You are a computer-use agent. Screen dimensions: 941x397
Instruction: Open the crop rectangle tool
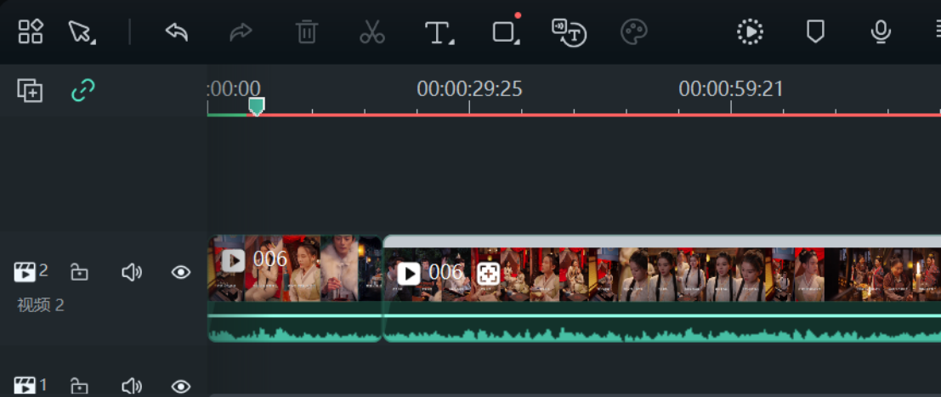[x=503, y=31]
